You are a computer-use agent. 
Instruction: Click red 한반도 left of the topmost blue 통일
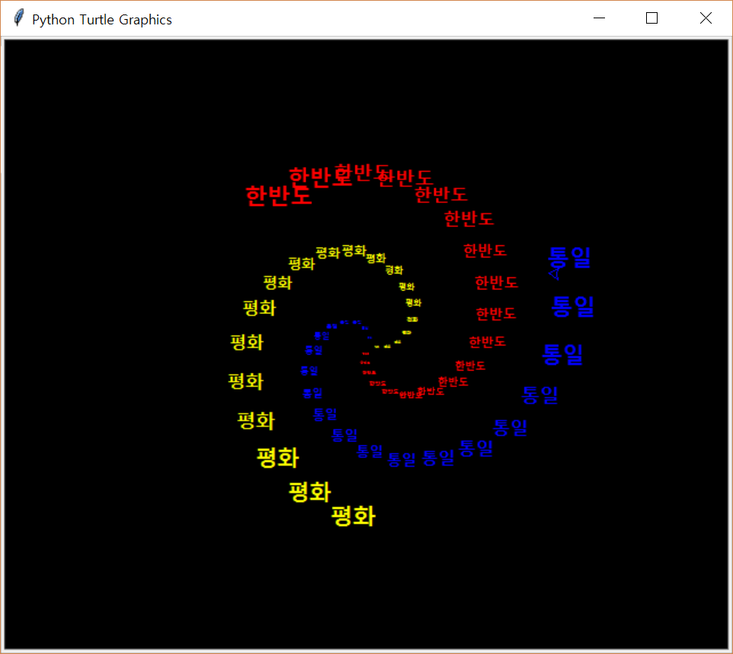click(485, 250)
